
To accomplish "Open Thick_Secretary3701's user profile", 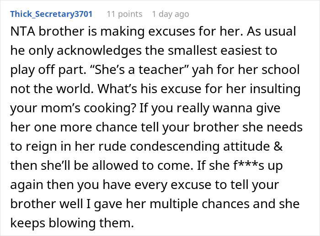I will click(x=51, y=14).
